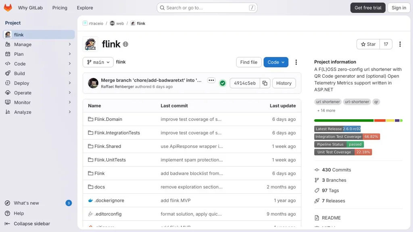Click the Plan calendar icon
Screen dimensions: 413x232
coord(8,54)
